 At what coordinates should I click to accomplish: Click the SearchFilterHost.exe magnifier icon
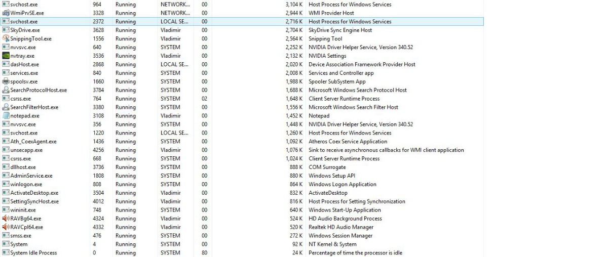(6, 107)
